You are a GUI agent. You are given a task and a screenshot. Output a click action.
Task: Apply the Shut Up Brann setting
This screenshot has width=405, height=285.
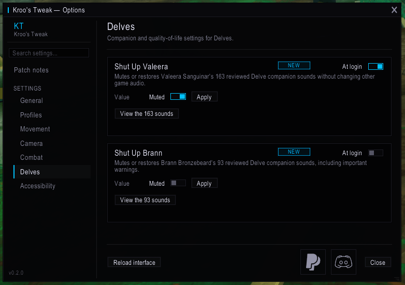204,183
